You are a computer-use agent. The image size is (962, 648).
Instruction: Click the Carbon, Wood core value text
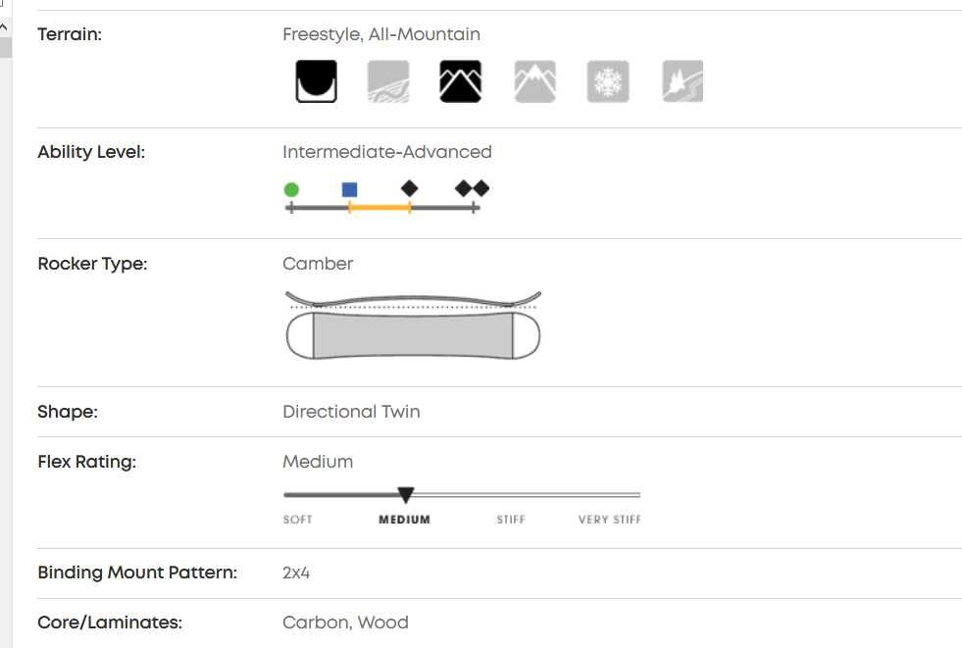[x=345, y=623]
